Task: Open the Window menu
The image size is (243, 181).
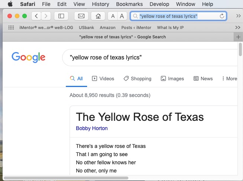Action: pos(185,4)
